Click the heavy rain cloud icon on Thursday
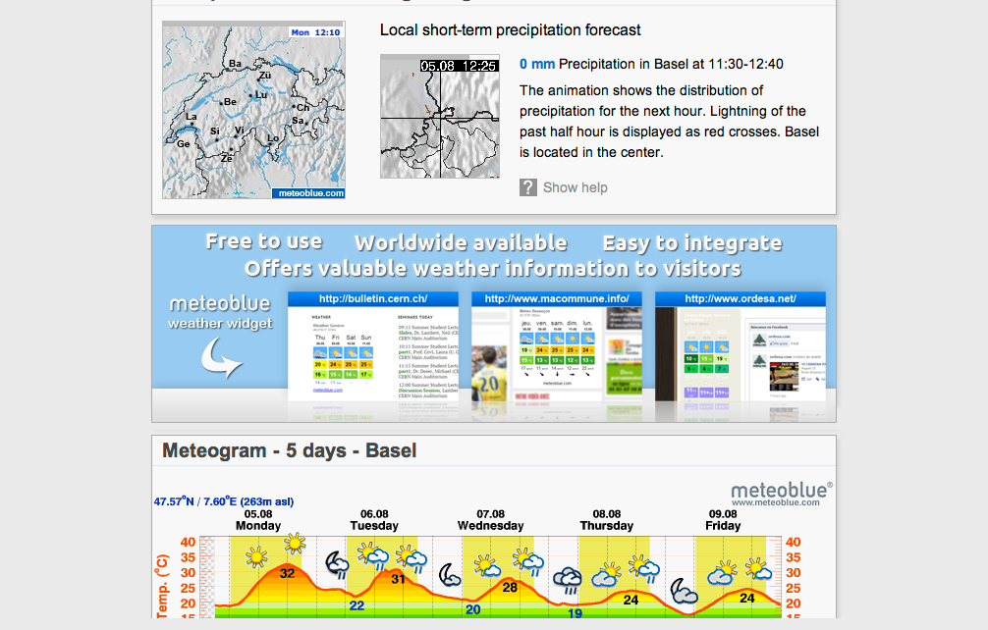The width and height of the screenshot is (988, 630). click(566, 579)
